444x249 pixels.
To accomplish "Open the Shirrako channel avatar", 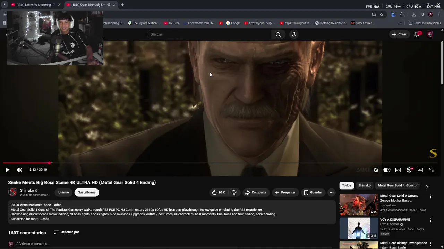I will (12, 192).
